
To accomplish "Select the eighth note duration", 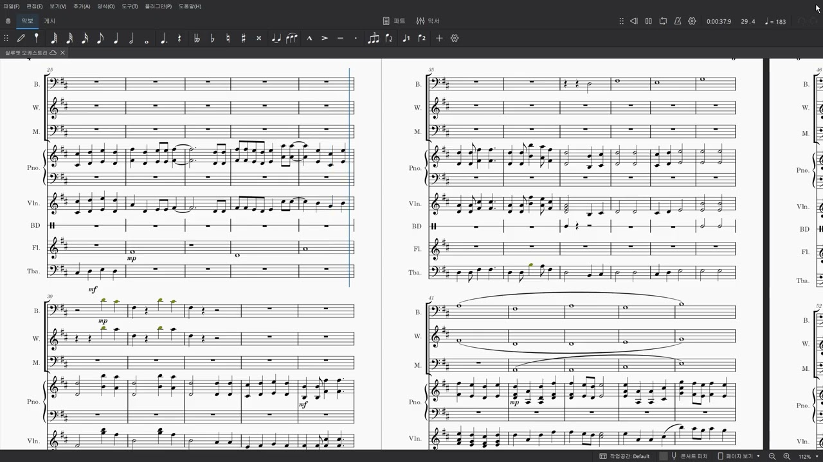I will [x=100, y=38].
